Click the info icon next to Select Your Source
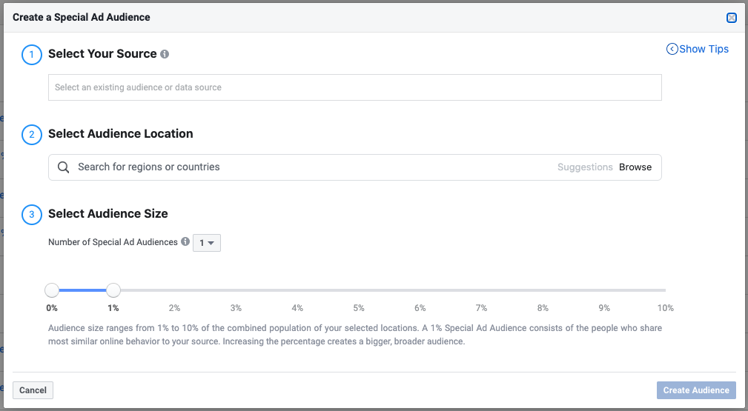This screenshot has height=411, width=748. [x=165, y=54]
